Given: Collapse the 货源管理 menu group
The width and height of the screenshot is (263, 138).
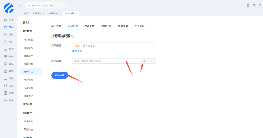Looking at the screenshot, I should point(39,113).
